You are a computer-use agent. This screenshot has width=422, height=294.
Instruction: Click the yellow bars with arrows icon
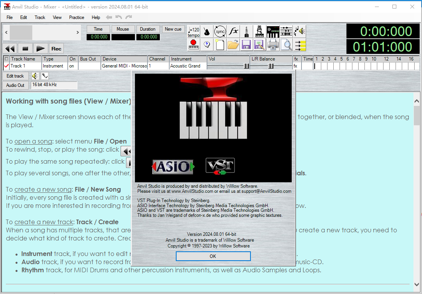(x=299, y=45)
